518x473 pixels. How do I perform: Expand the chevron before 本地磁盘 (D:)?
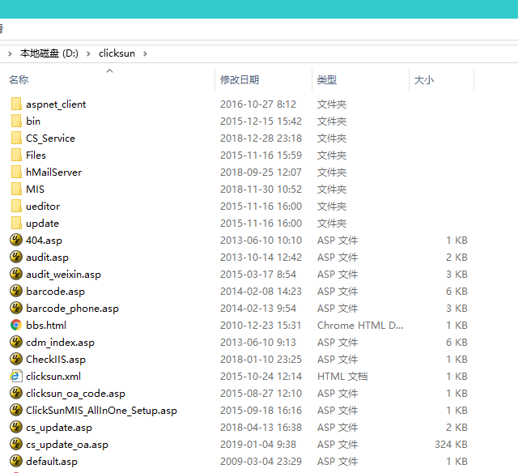tap(10, 53)
